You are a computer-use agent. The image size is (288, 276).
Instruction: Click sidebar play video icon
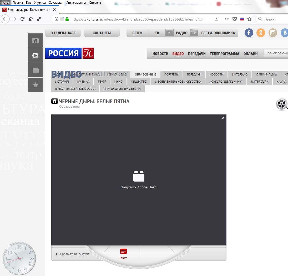click(35, 55)
